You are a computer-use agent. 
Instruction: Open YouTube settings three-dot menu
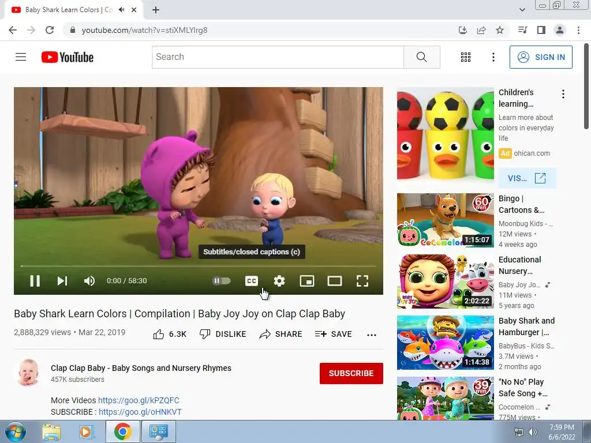[493, 57]
